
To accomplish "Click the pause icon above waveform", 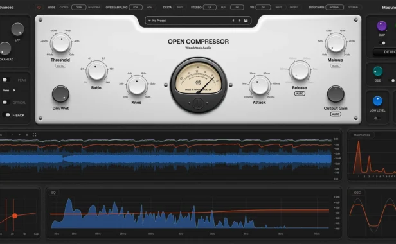I will [x=27, y=135].
